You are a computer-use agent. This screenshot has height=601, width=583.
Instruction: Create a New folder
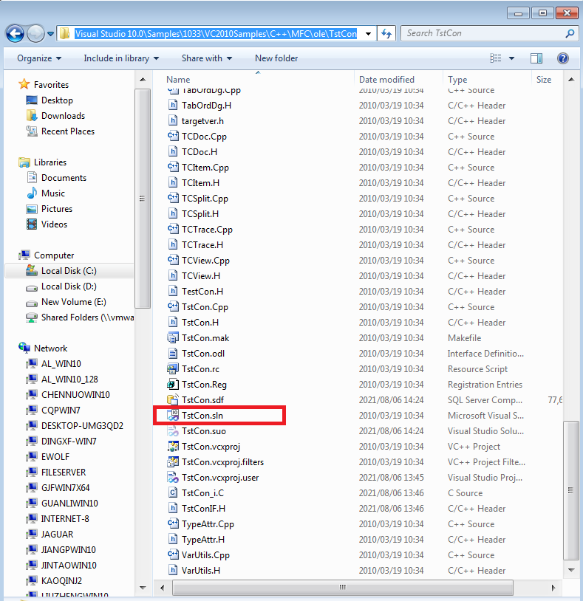pos(276,58)
